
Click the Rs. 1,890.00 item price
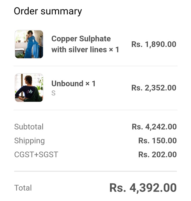point(154,44)
